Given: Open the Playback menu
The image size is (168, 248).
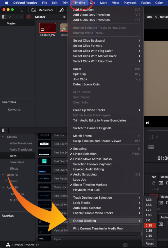Looking at the screenshot, I should [130, 3].
